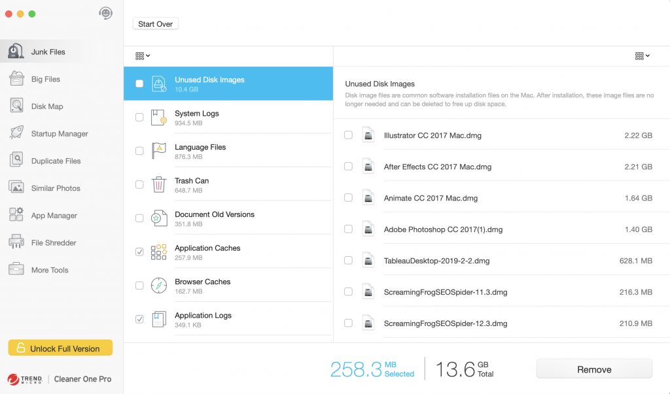
Task: Switch to the Big Files section
Action: click(x=45, y=79)
